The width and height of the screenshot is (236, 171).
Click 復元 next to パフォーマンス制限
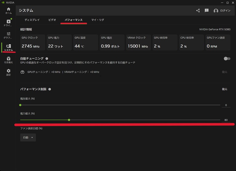pyautogui.click(x=224, y=89)
